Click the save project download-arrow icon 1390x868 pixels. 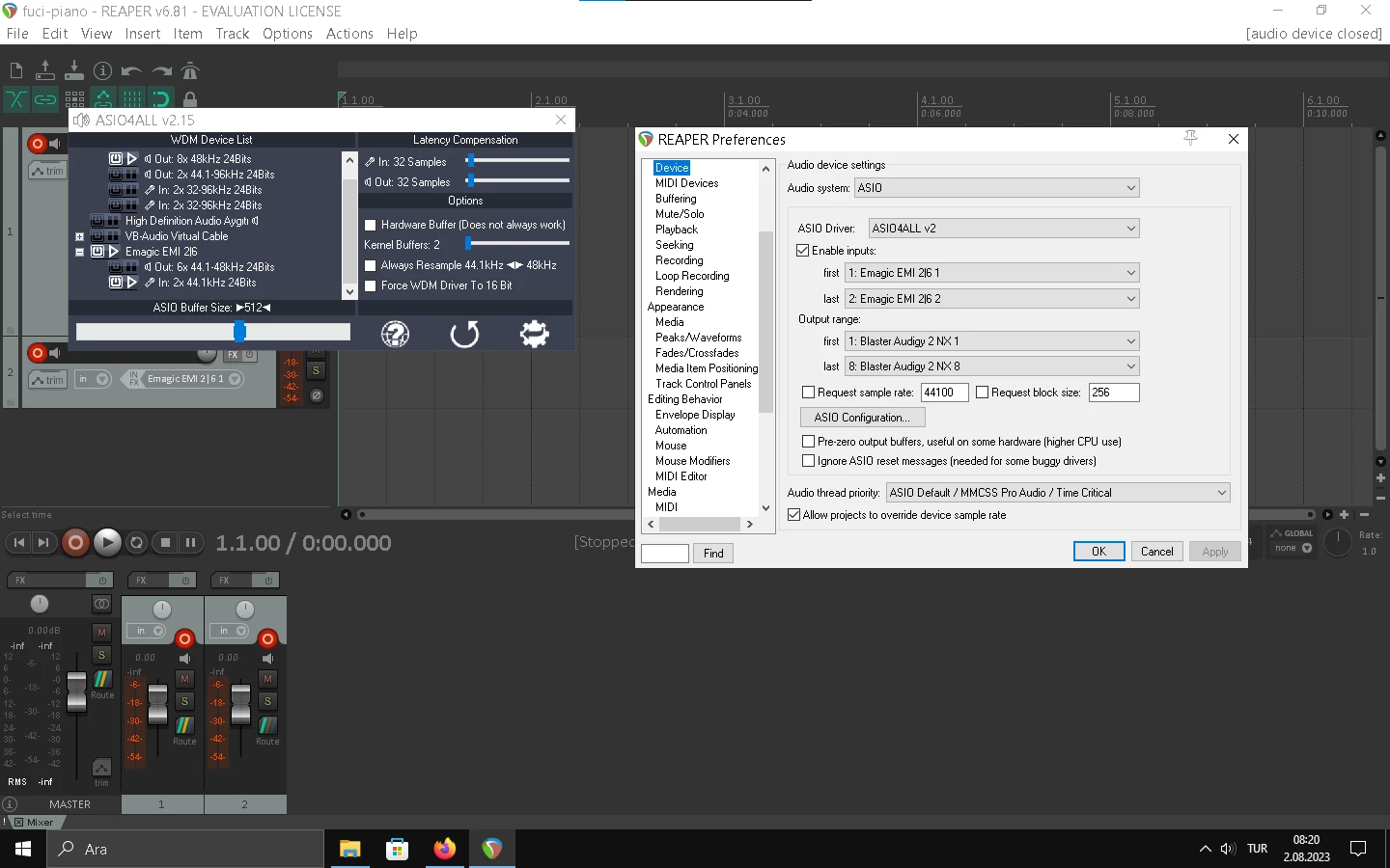74,70
